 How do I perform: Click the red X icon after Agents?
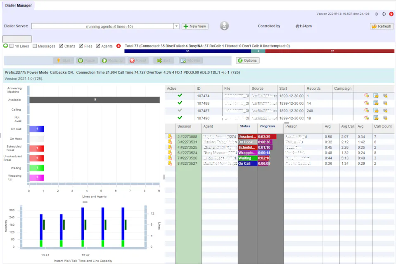pos(119,46)
